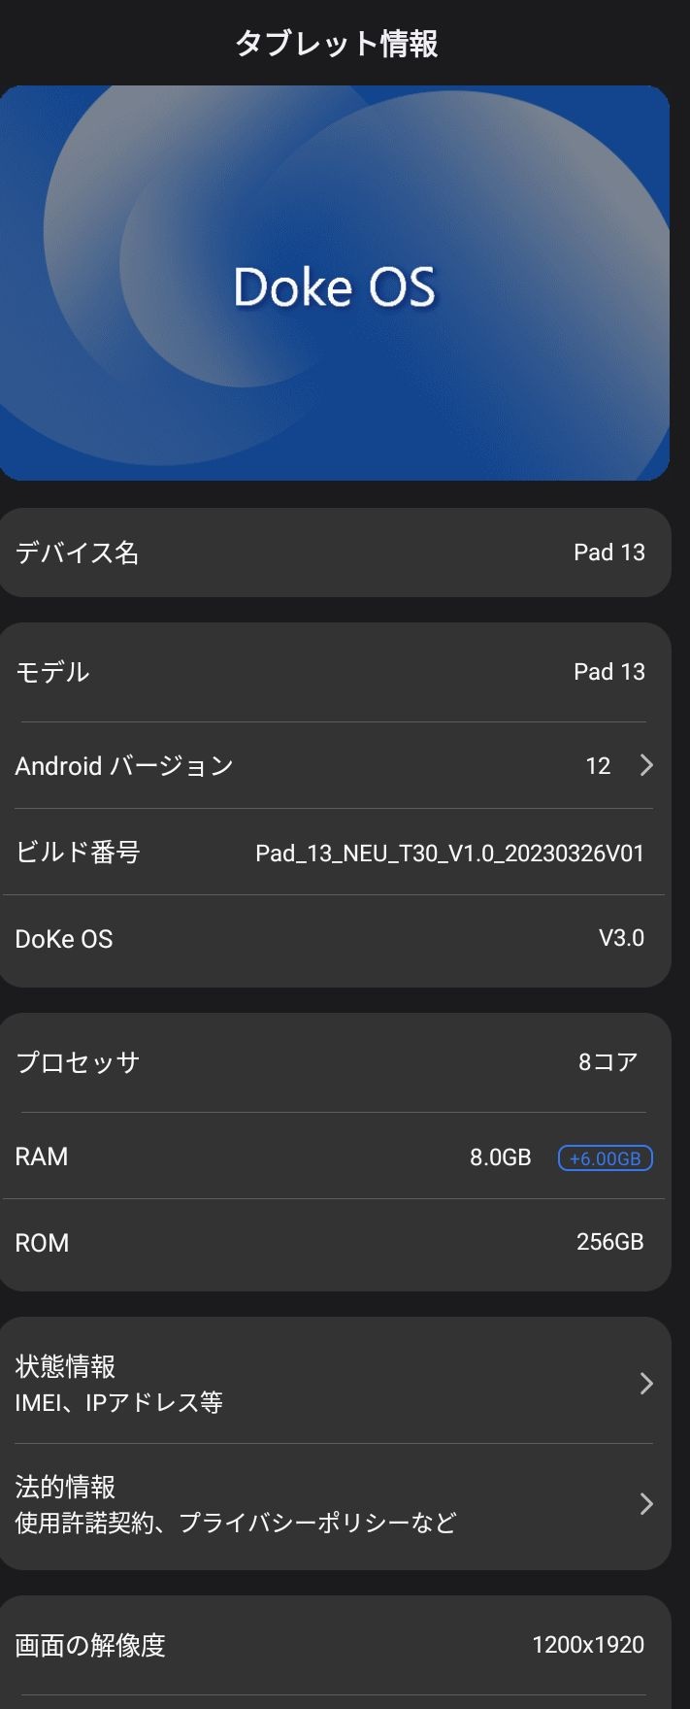Image resolution: width=690 pixels, height=1709 pixels.
Task: Tap the Android version number 12
Action: [598, 766]
